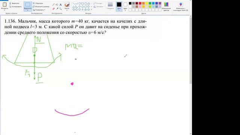Select the Fill with color bucket tool
The width and height of the screenshot is (240, 135).
tap(57, 4)
